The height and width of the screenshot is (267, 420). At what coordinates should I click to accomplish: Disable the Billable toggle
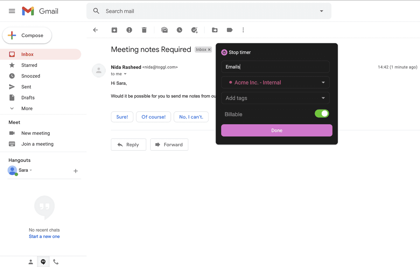point(322,113)
